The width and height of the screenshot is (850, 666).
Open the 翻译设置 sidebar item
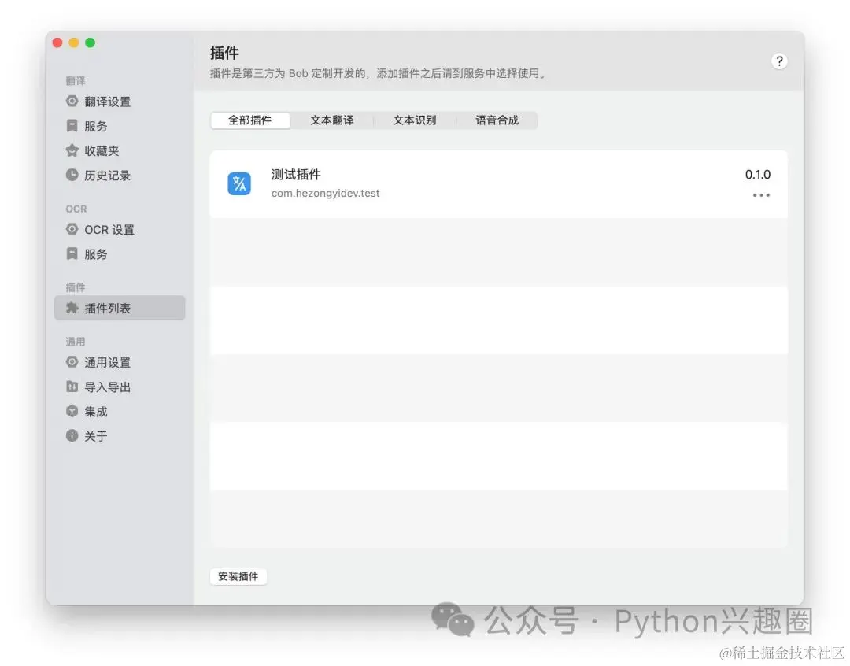point(107,101)
